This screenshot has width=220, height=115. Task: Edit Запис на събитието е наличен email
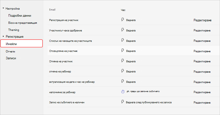click(202, 102)
